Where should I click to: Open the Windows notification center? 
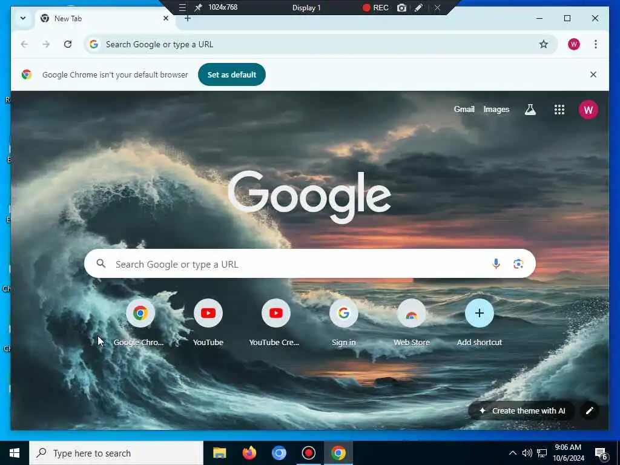coord(601,453)
